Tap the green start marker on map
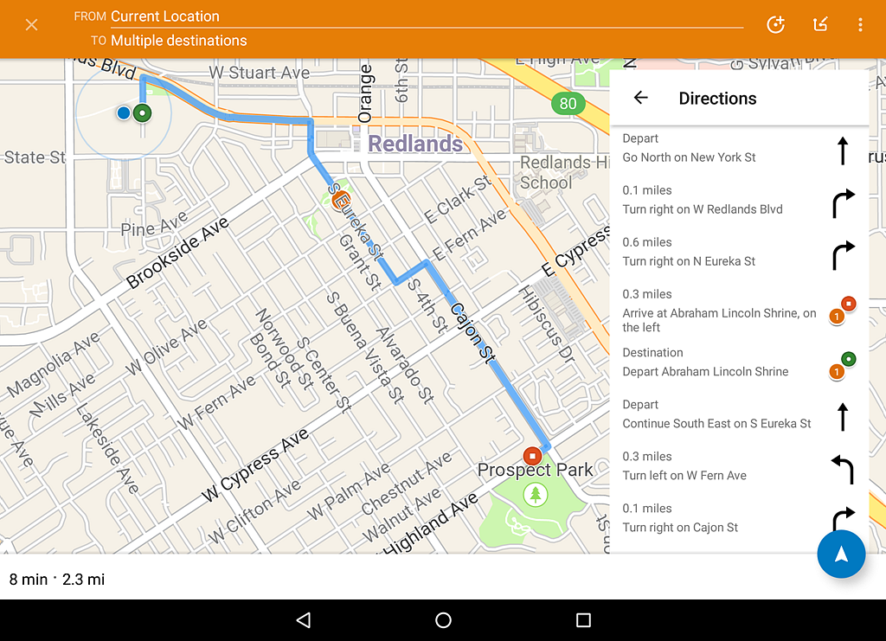Screen dimensions: 886x641 pos(143,113)
